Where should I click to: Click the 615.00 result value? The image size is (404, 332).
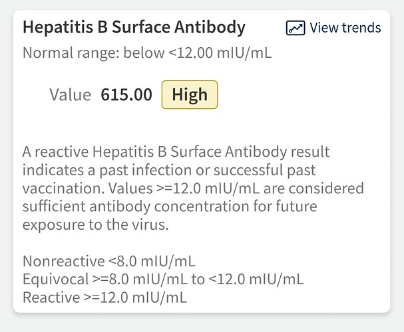tap(126, 94)
